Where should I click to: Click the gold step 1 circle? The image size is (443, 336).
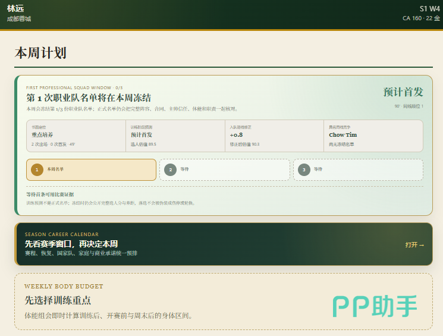[x=37, y=170]
